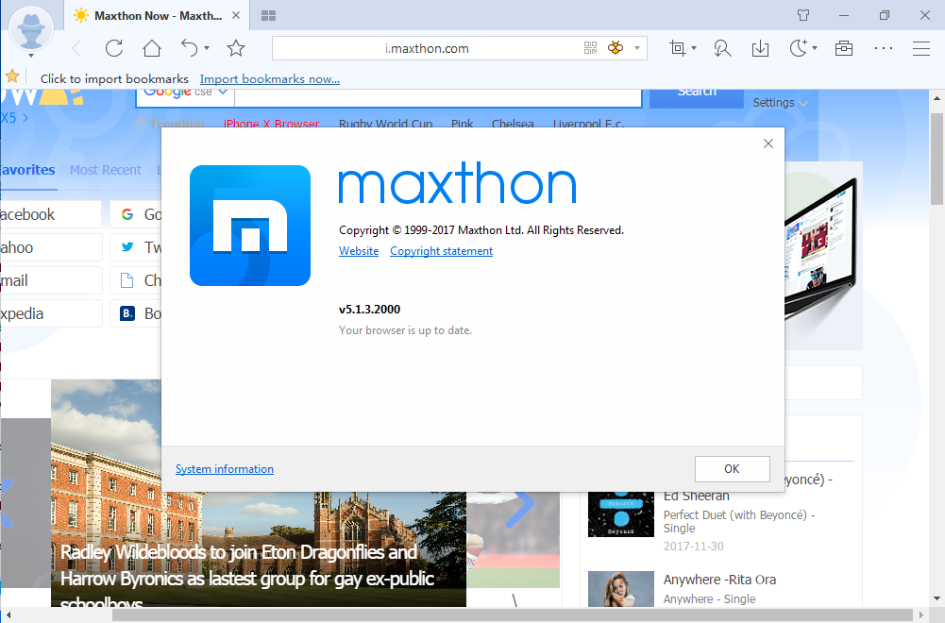Click trending topic iPhone X Browser
The width and height of the screenshot is (945, 623).
pos(271,124)
